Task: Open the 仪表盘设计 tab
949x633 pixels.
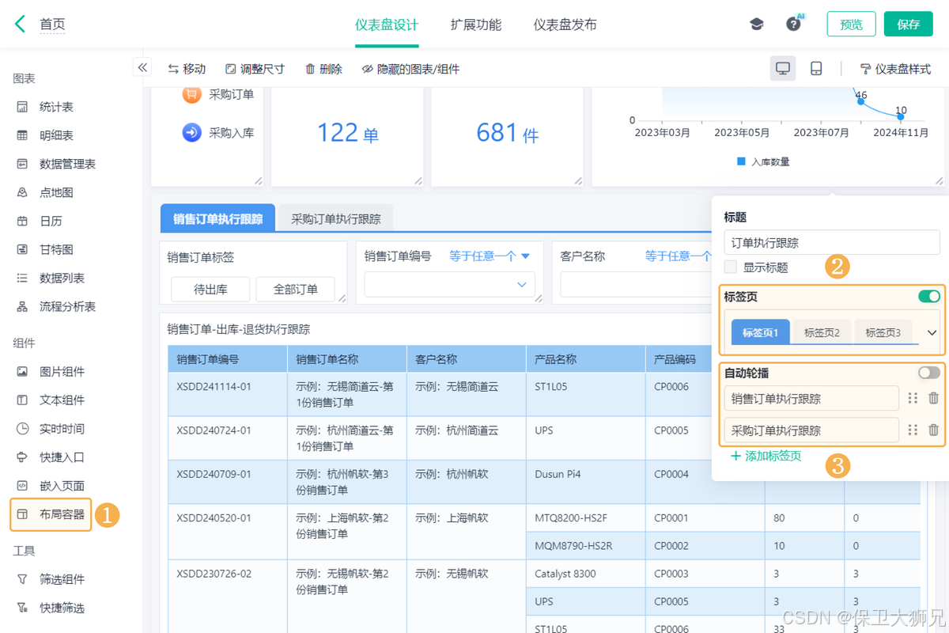Action: point(387,25)
